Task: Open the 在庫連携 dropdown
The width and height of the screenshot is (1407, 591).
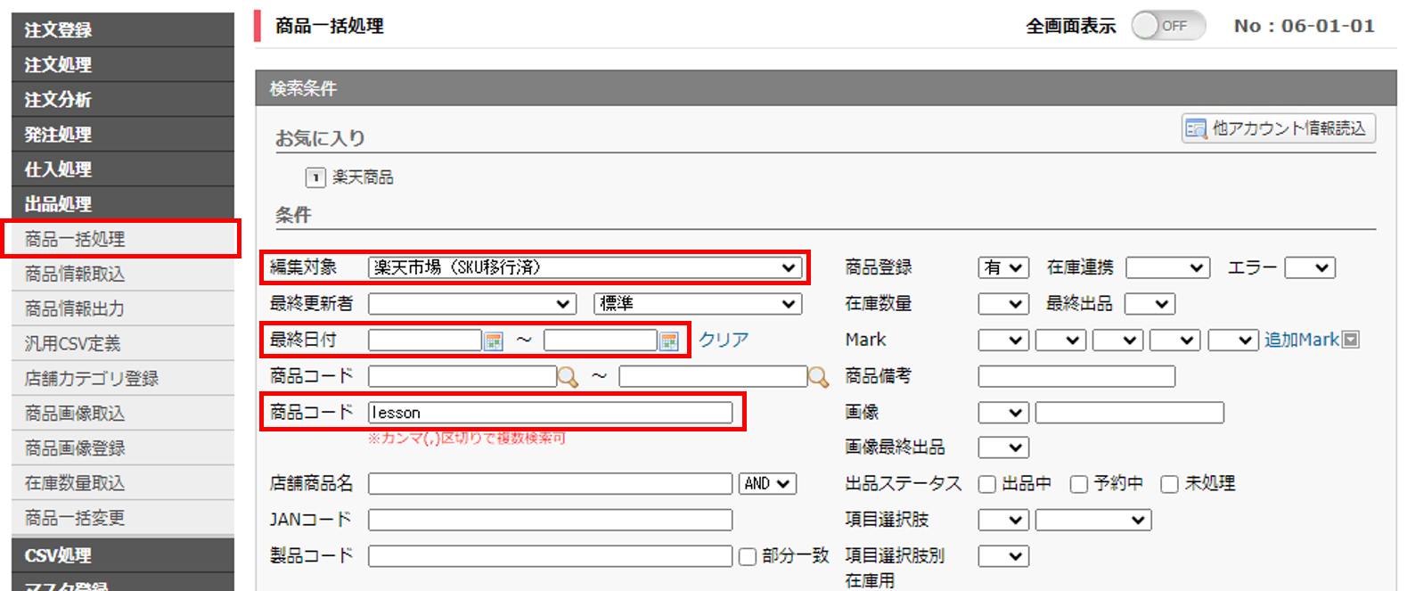Action: [x=1167, y=267]
